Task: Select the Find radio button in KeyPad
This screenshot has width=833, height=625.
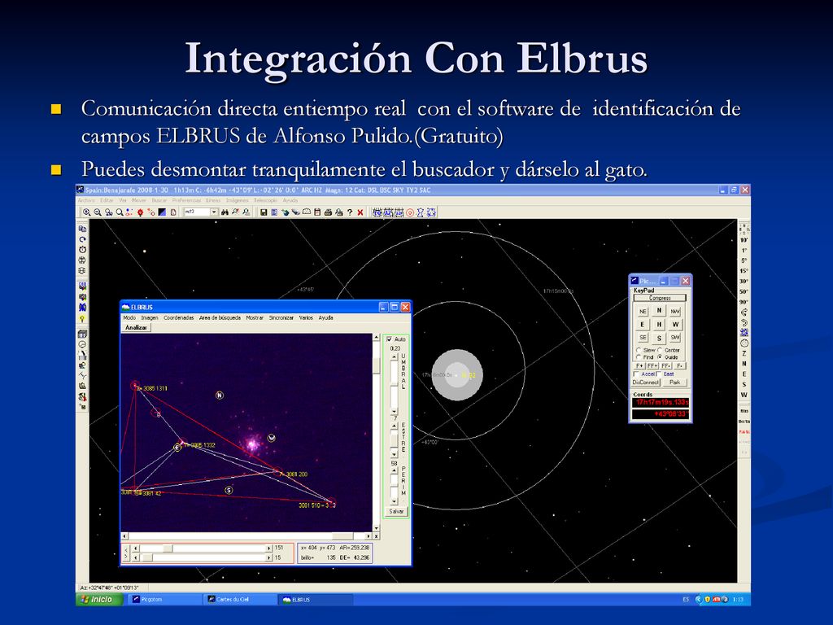Action: coord(639,357)
